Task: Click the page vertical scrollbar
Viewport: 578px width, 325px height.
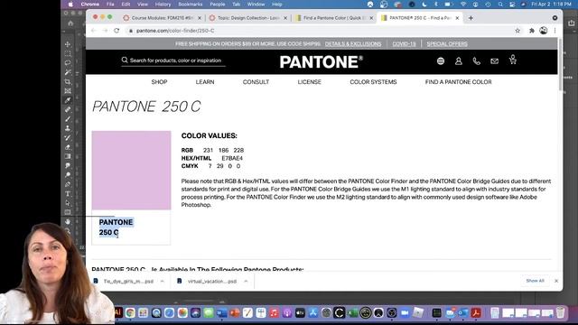Action: pos(560,64)
